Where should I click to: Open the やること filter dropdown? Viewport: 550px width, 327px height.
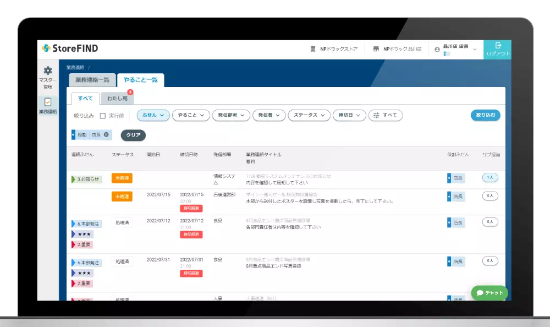[x=191, y=115]
